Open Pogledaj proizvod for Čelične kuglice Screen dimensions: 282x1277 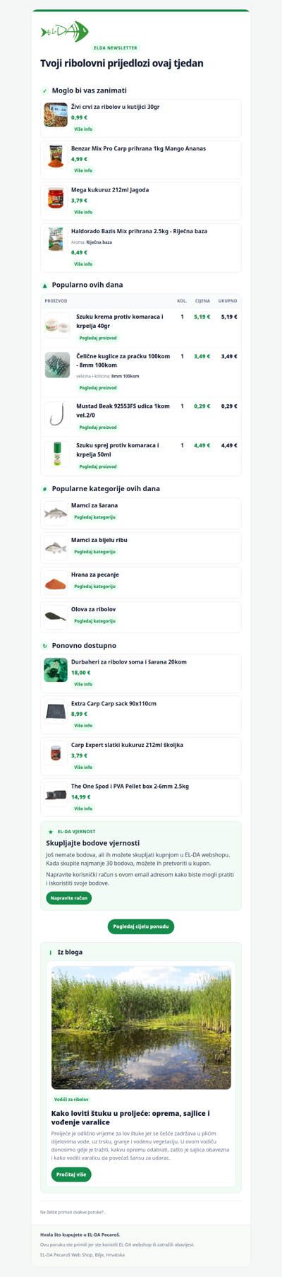tap(98, 388)
